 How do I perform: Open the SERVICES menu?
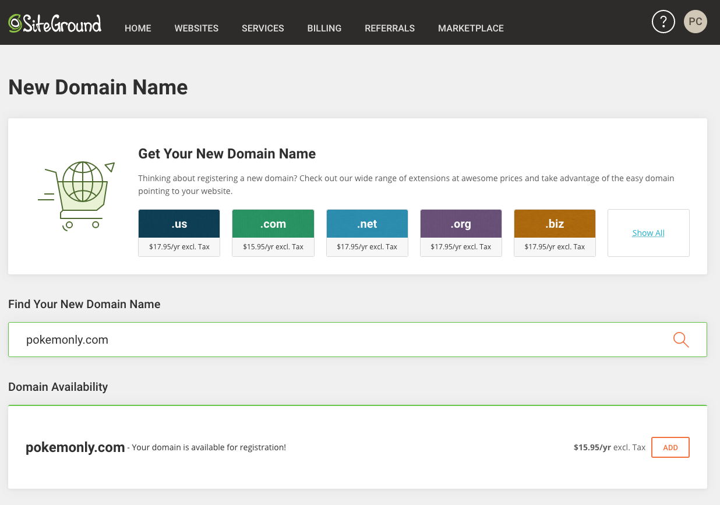coord(263,28)
